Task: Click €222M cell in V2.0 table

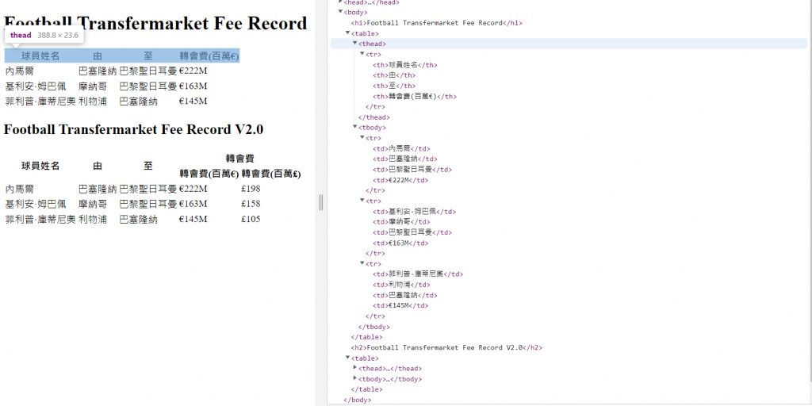Action: coord(193,189)
